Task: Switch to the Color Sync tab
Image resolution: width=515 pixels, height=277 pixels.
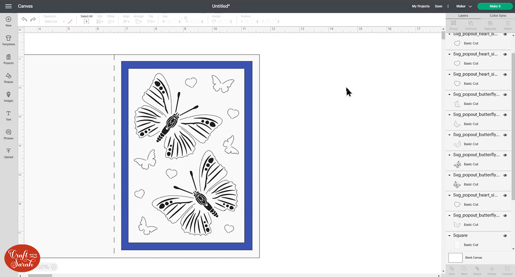Action: (498, 15)
